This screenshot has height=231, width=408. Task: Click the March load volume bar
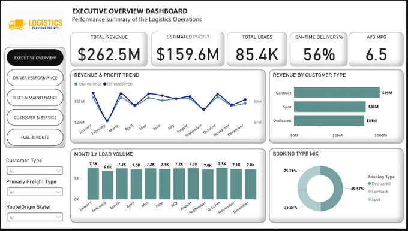tap(122, 184)
